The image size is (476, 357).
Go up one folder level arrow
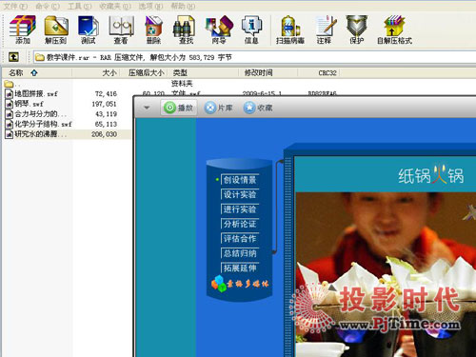pos(13,57)
